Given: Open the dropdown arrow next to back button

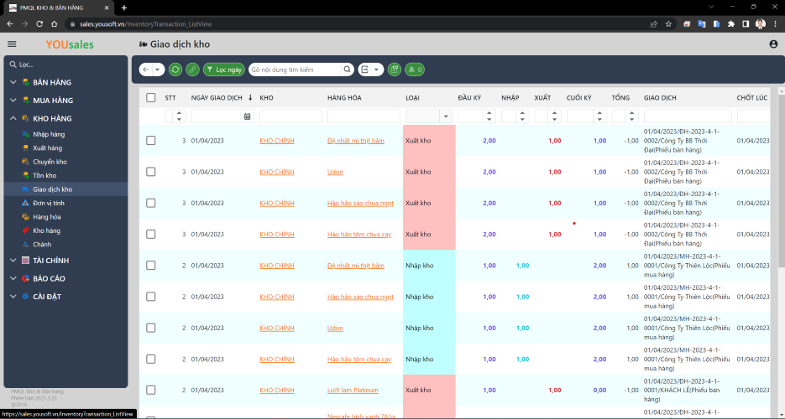Looking at the screenshot, I should point(158,70).
